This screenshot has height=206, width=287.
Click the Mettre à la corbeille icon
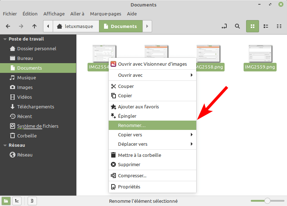point(113,155)
